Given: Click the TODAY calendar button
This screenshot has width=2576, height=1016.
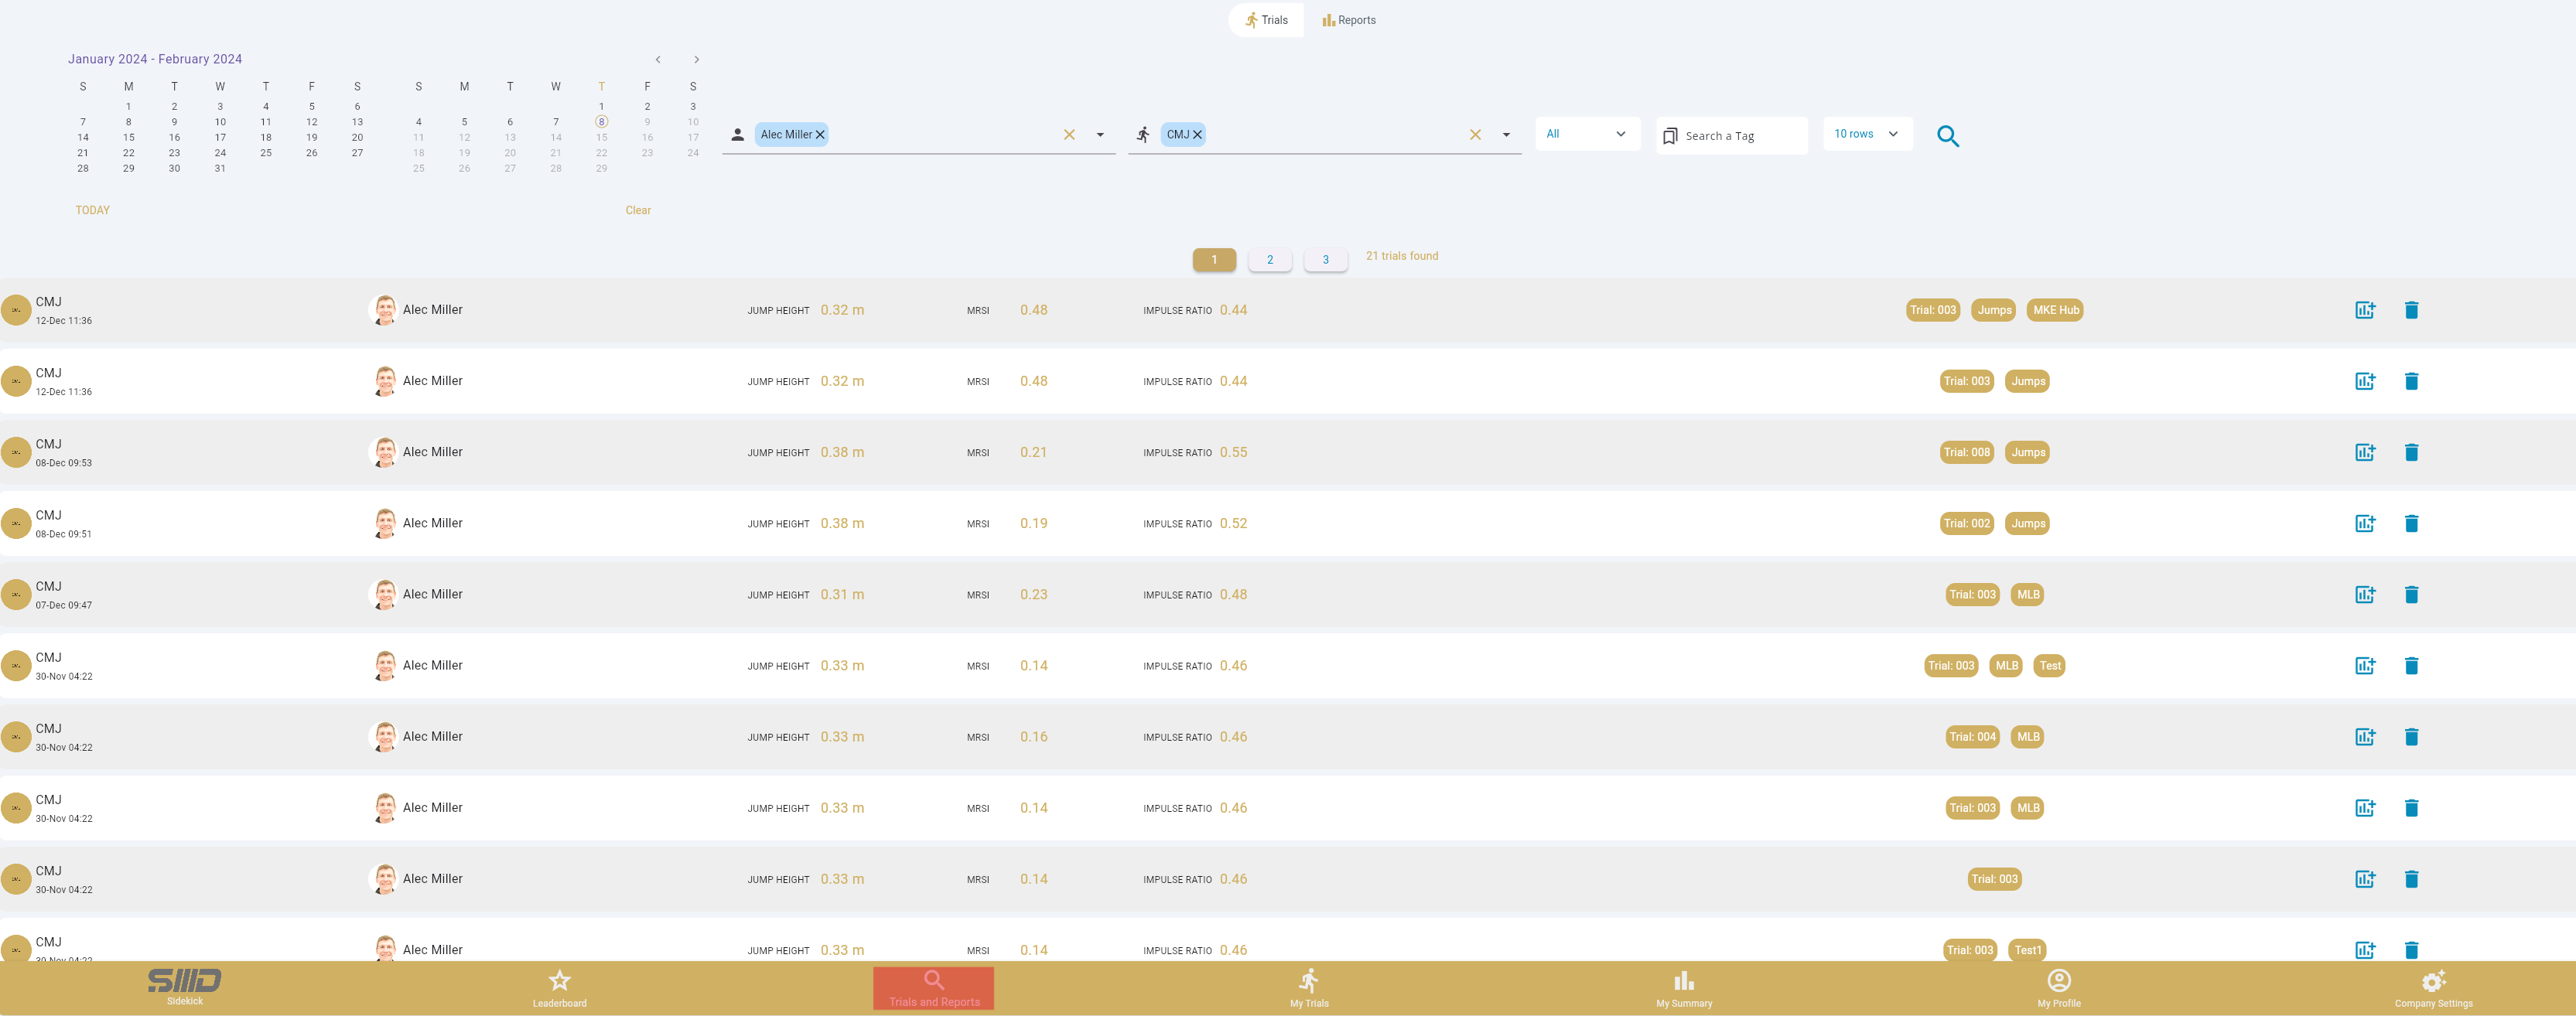Looking at the screenshot, I should [x=92, y=210].
